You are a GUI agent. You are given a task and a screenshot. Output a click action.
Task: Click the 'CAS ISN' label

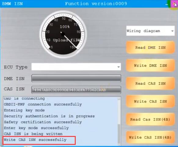(14, 89)
